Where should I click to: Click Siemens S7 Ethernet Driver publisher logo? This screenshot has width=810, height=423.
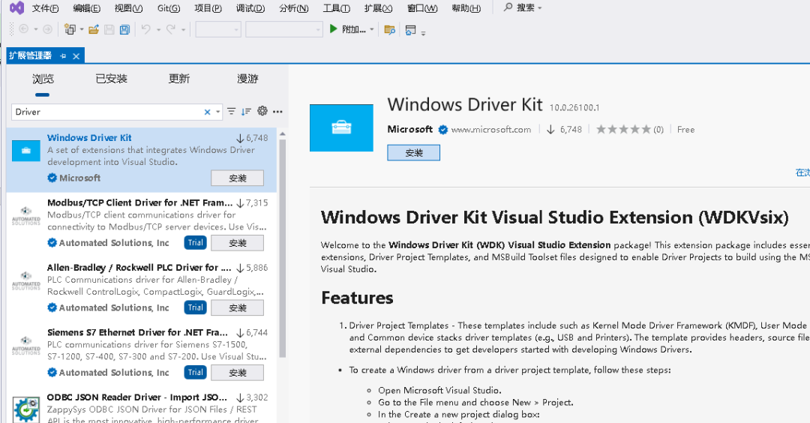tap(25, 345)
